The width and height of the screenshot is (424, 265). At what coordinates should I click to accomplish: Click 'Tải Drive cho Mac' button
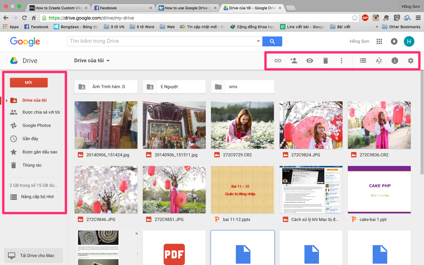33,255
